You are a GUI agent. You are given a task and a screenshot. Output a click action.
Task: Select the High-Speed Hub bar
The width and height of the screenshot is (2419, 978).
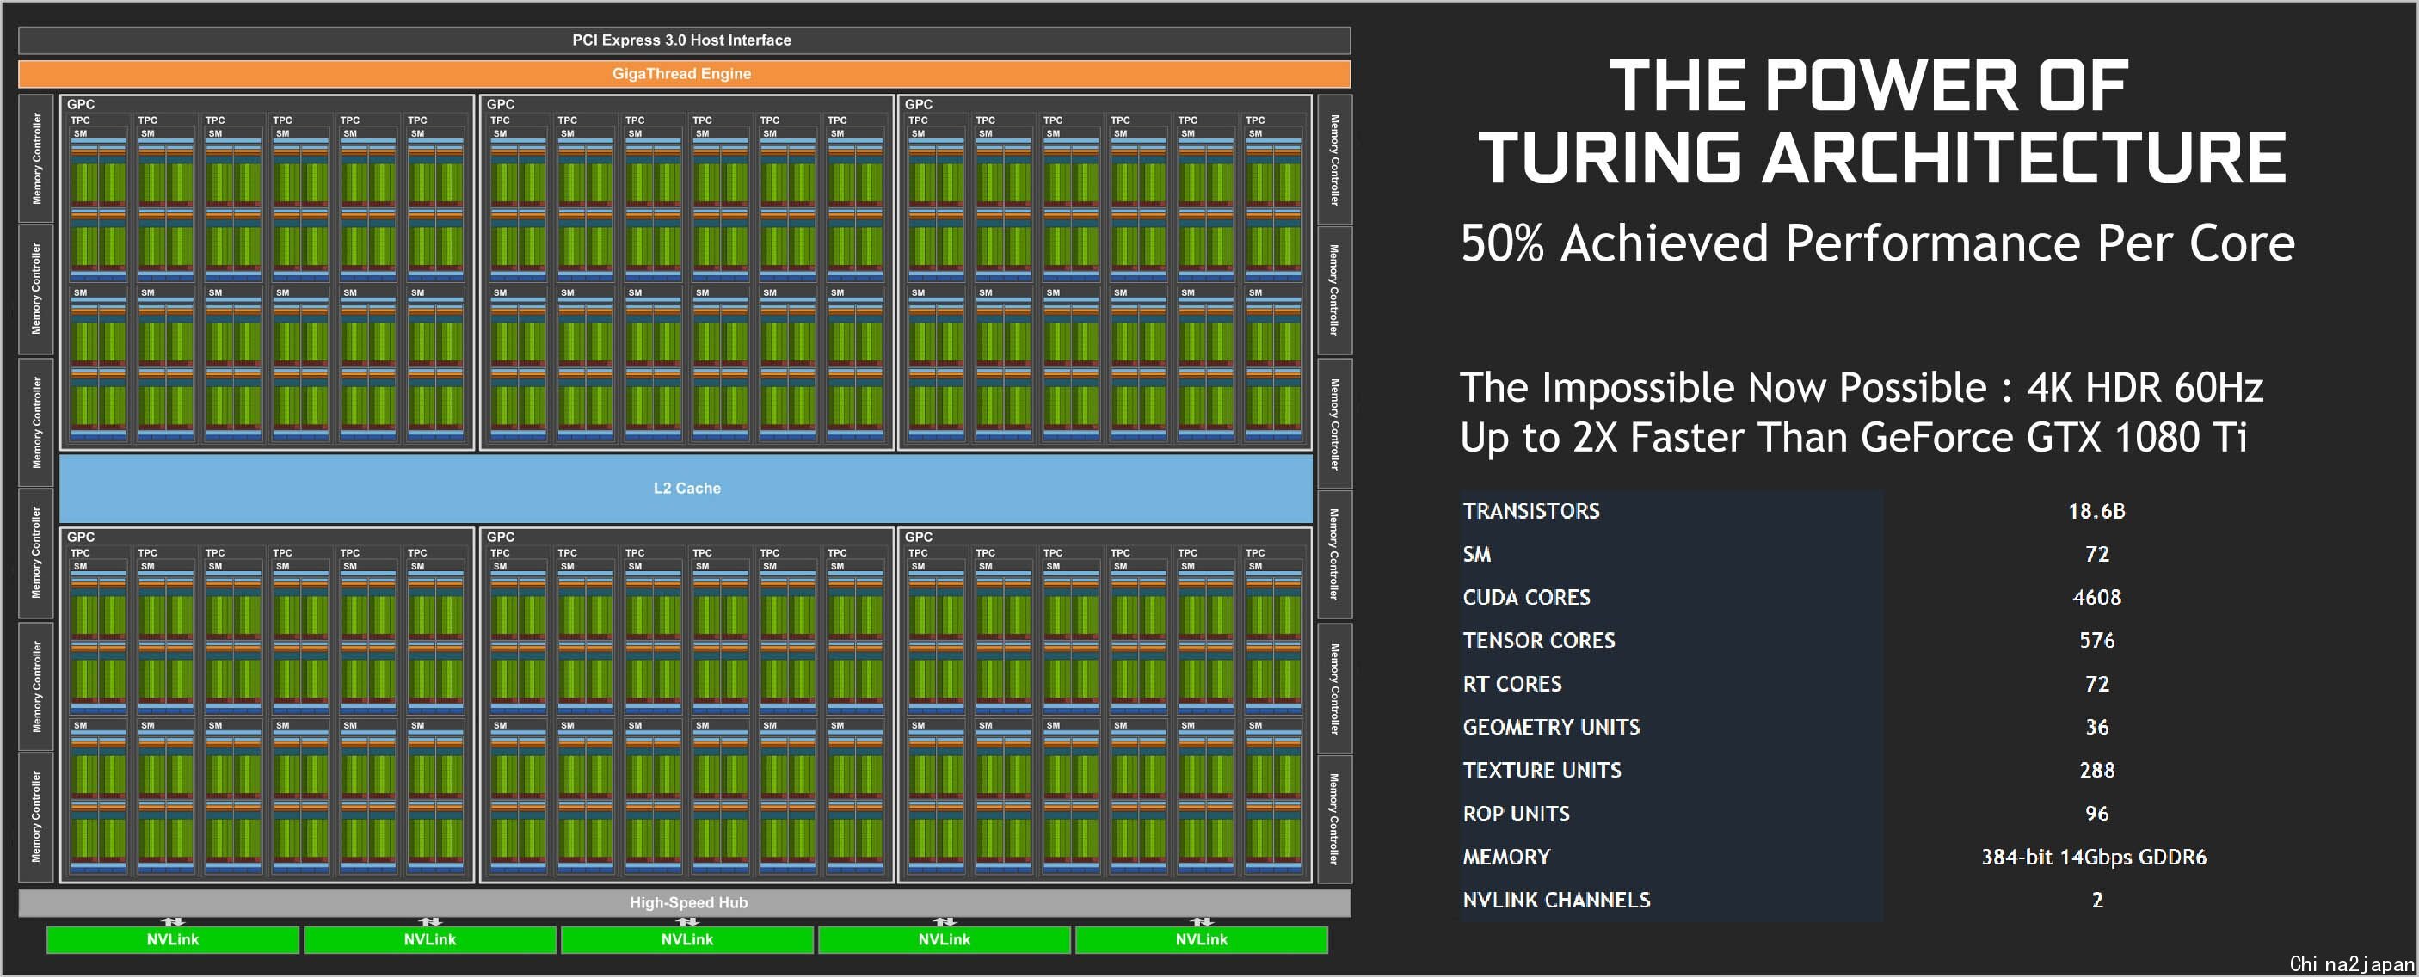(x=684, y=904)
